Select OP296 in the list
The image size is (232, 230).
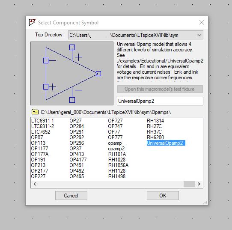(77, 143)
